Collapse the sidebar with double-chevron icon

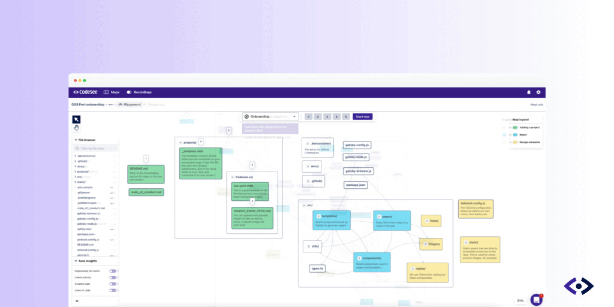tap(77, 301)
